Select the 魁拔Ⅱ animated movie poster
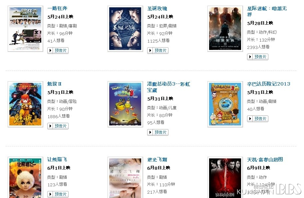 click(25, 104)
